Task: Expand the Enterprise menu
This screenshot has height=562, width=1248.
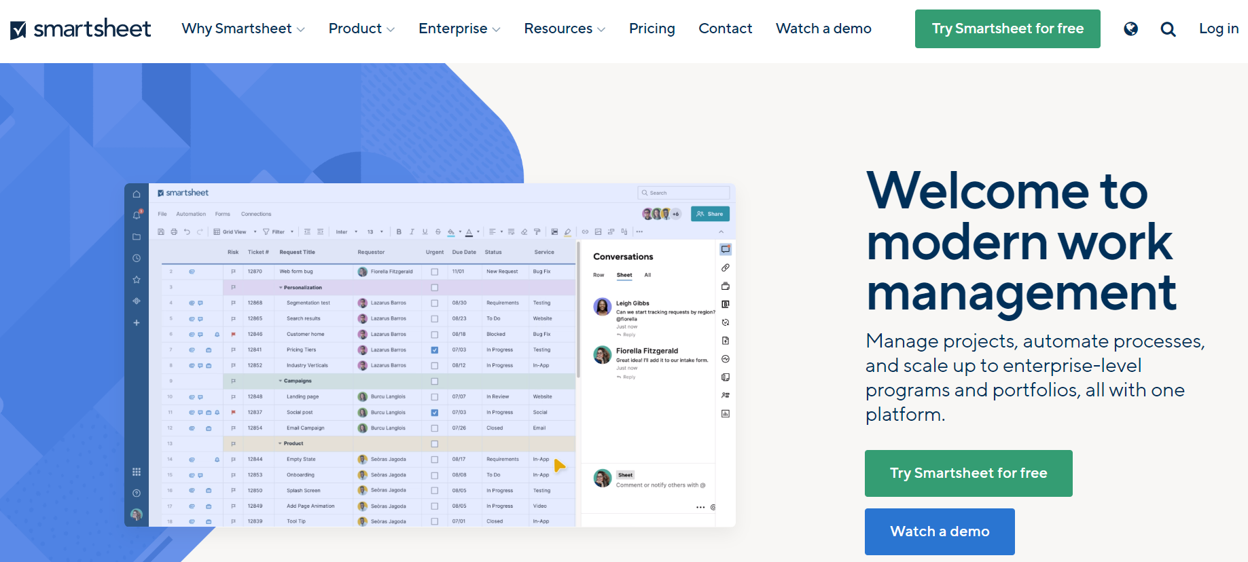Action: 459,29
